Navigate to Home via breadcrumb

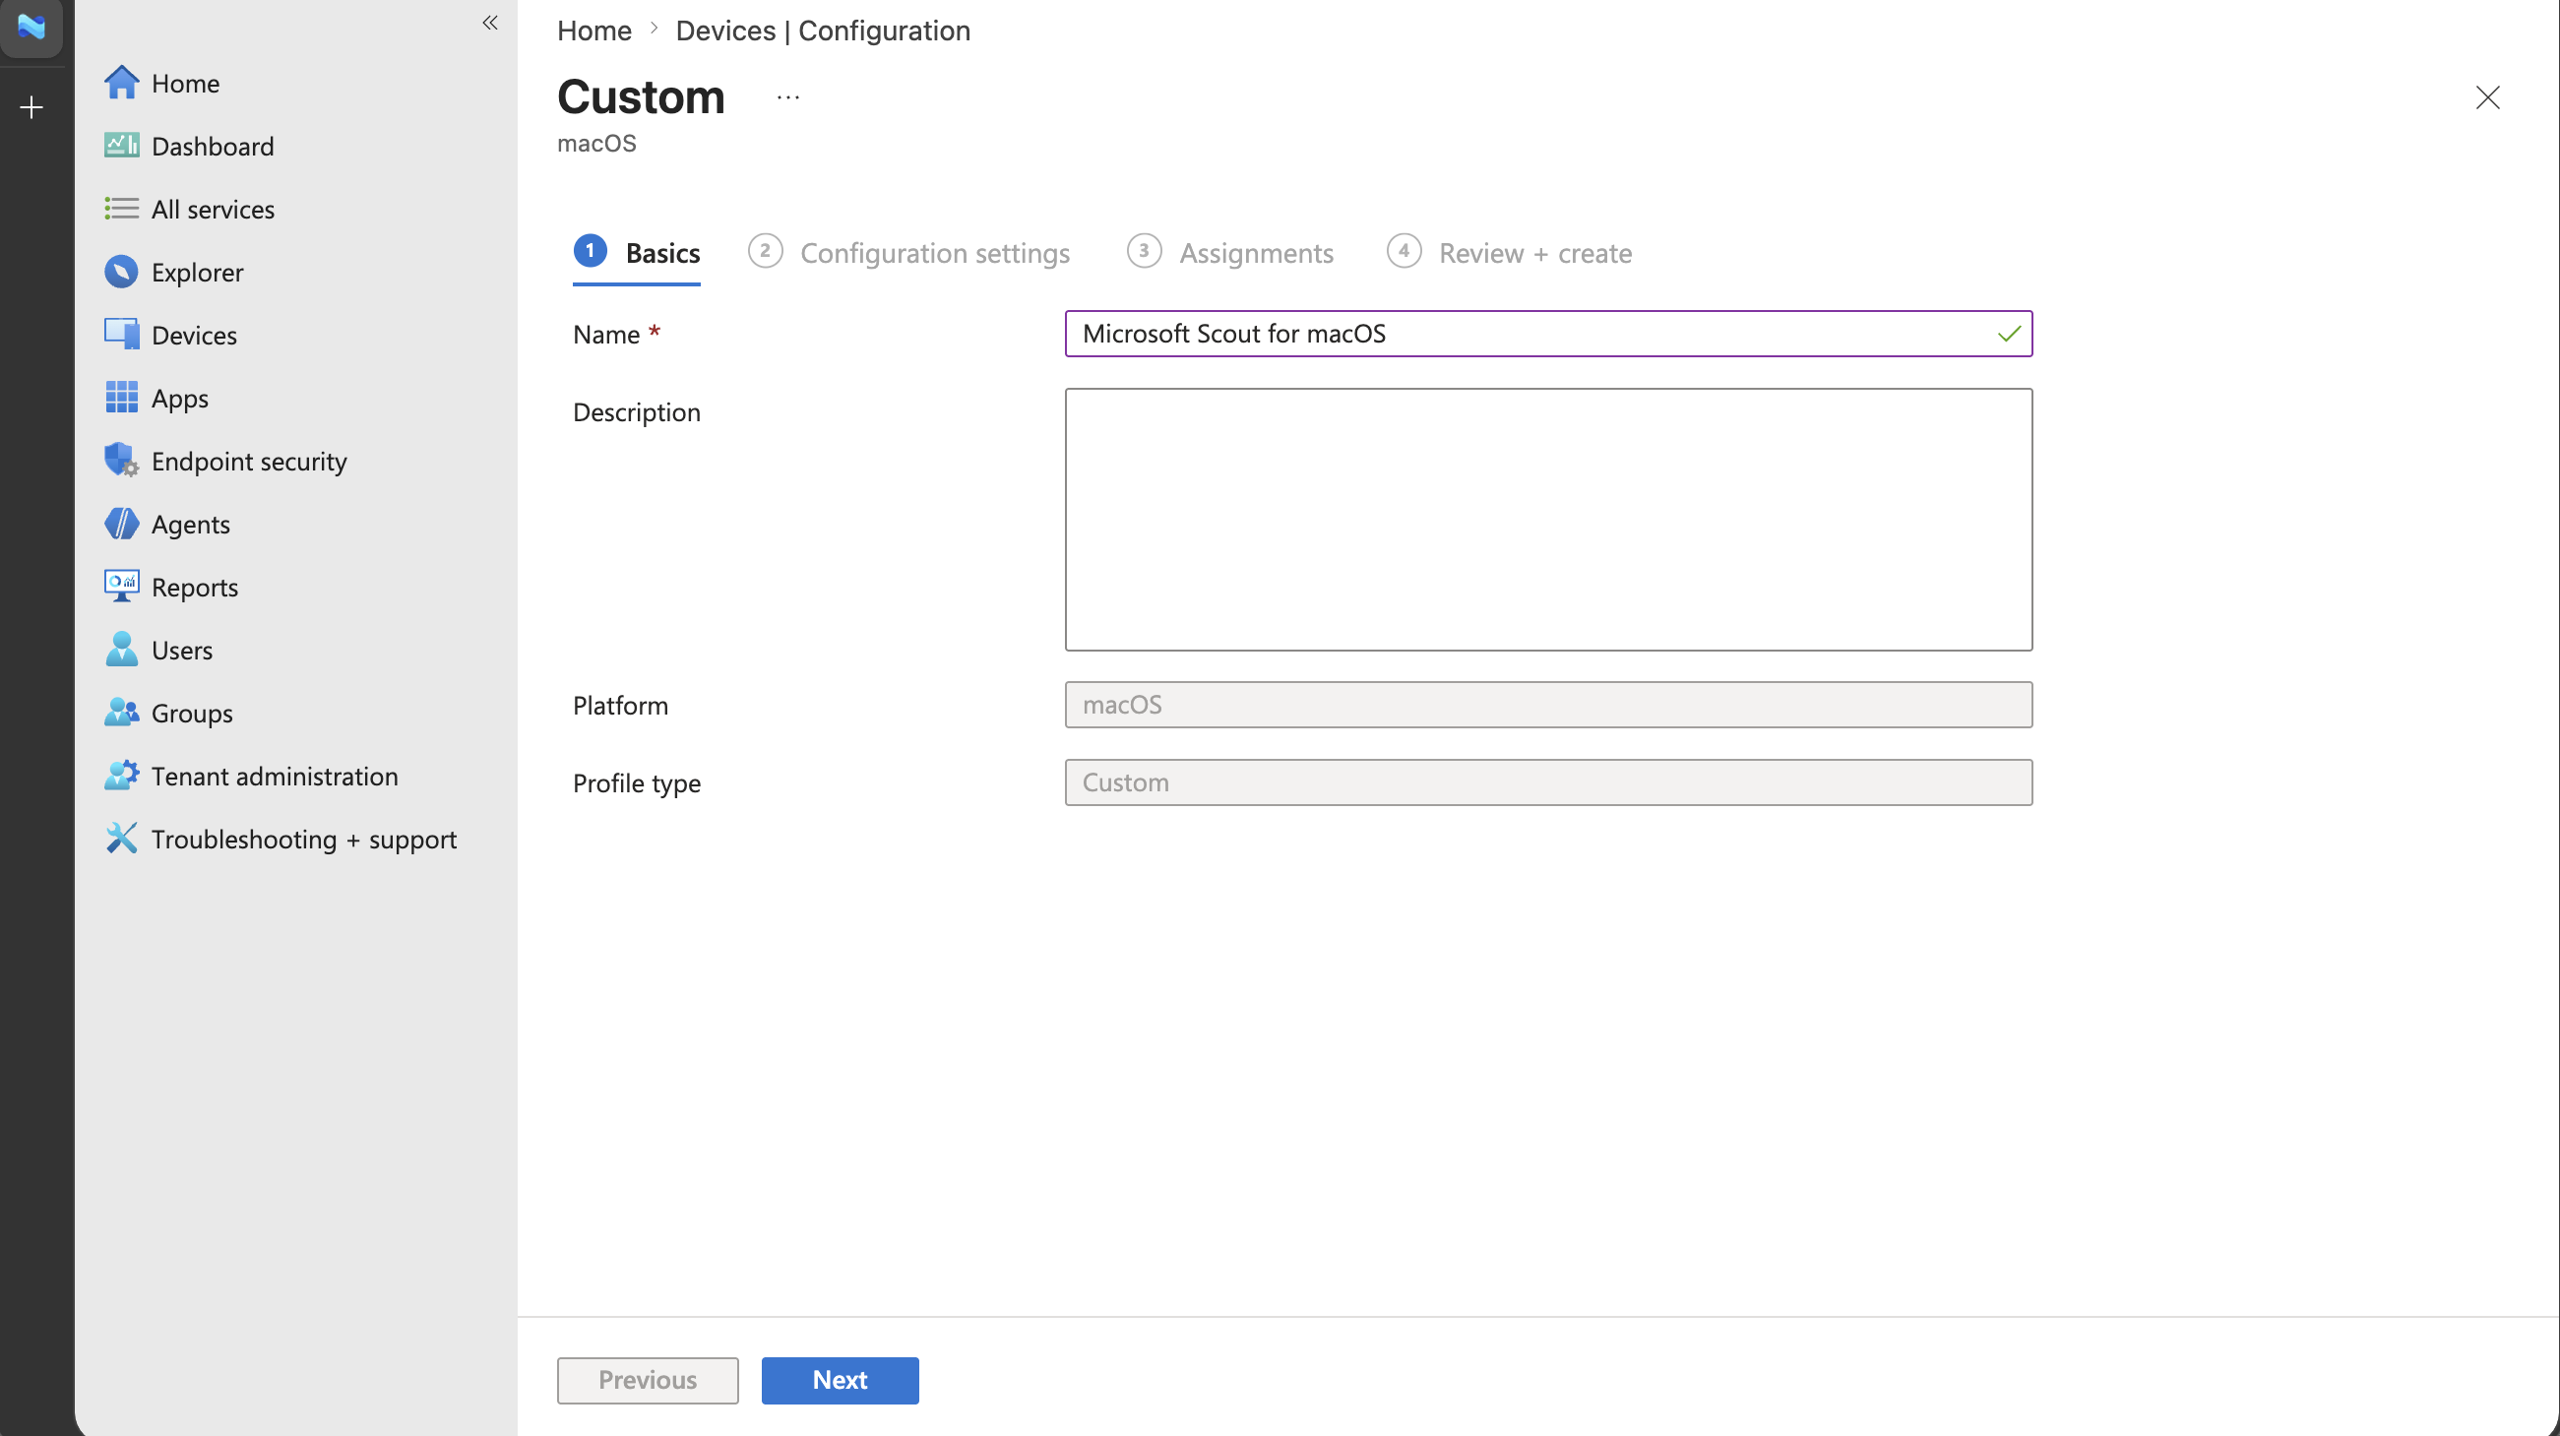tap(594, 31)
